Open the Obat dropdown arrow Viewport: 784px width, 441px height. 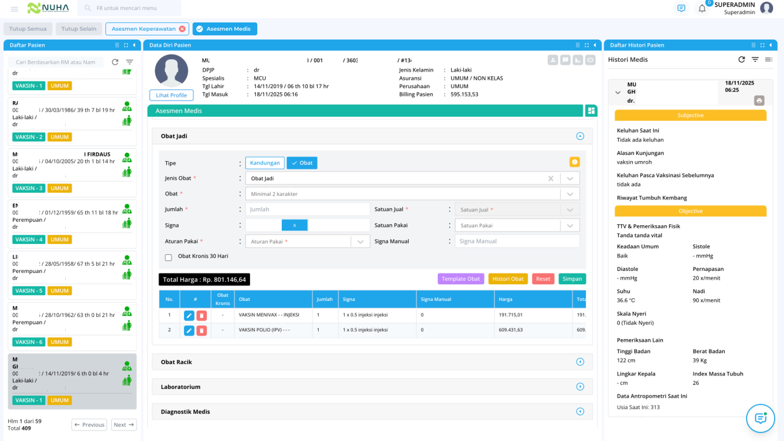(x=570, y=194)
